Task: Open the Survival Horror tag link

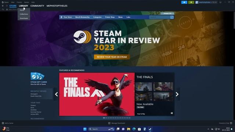Action: 36,112
